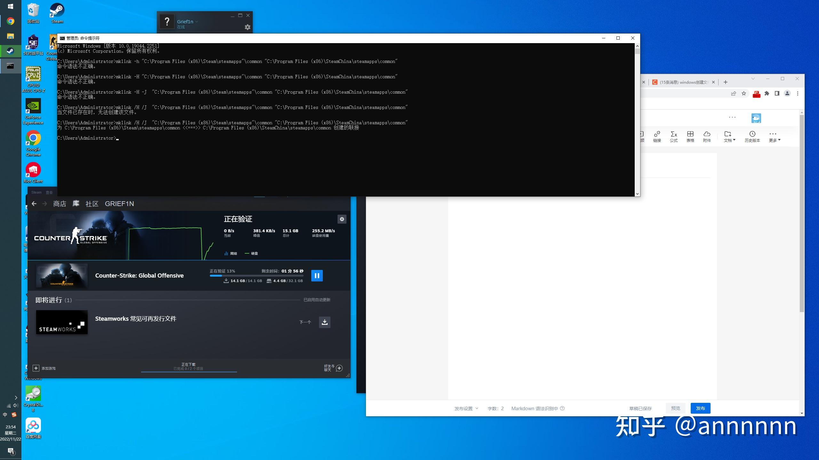This screenshot has height=460, width=819.
Task: Click the blue 发布 publish button
Action: coord(700,408)
